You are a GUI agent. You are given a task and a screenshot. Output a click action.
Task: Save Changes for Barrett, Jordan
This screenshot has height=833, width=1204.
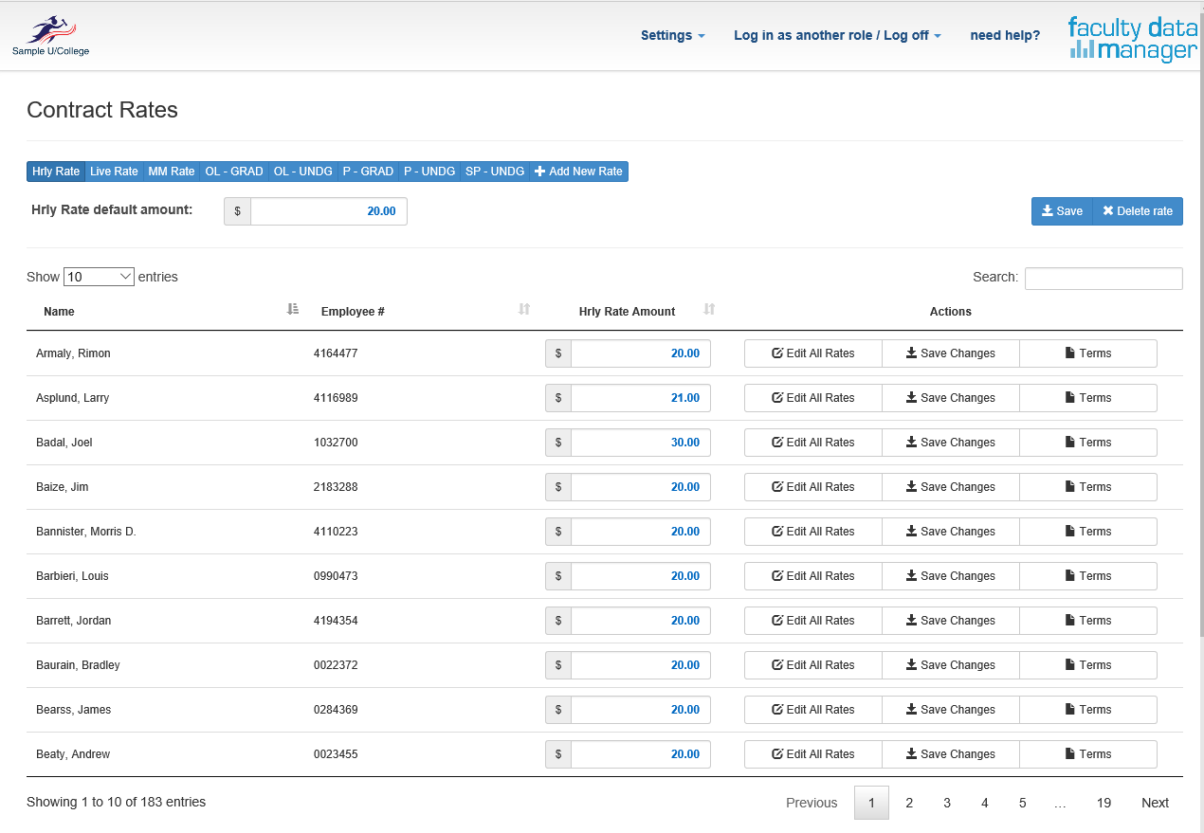[x=951, y=621]
